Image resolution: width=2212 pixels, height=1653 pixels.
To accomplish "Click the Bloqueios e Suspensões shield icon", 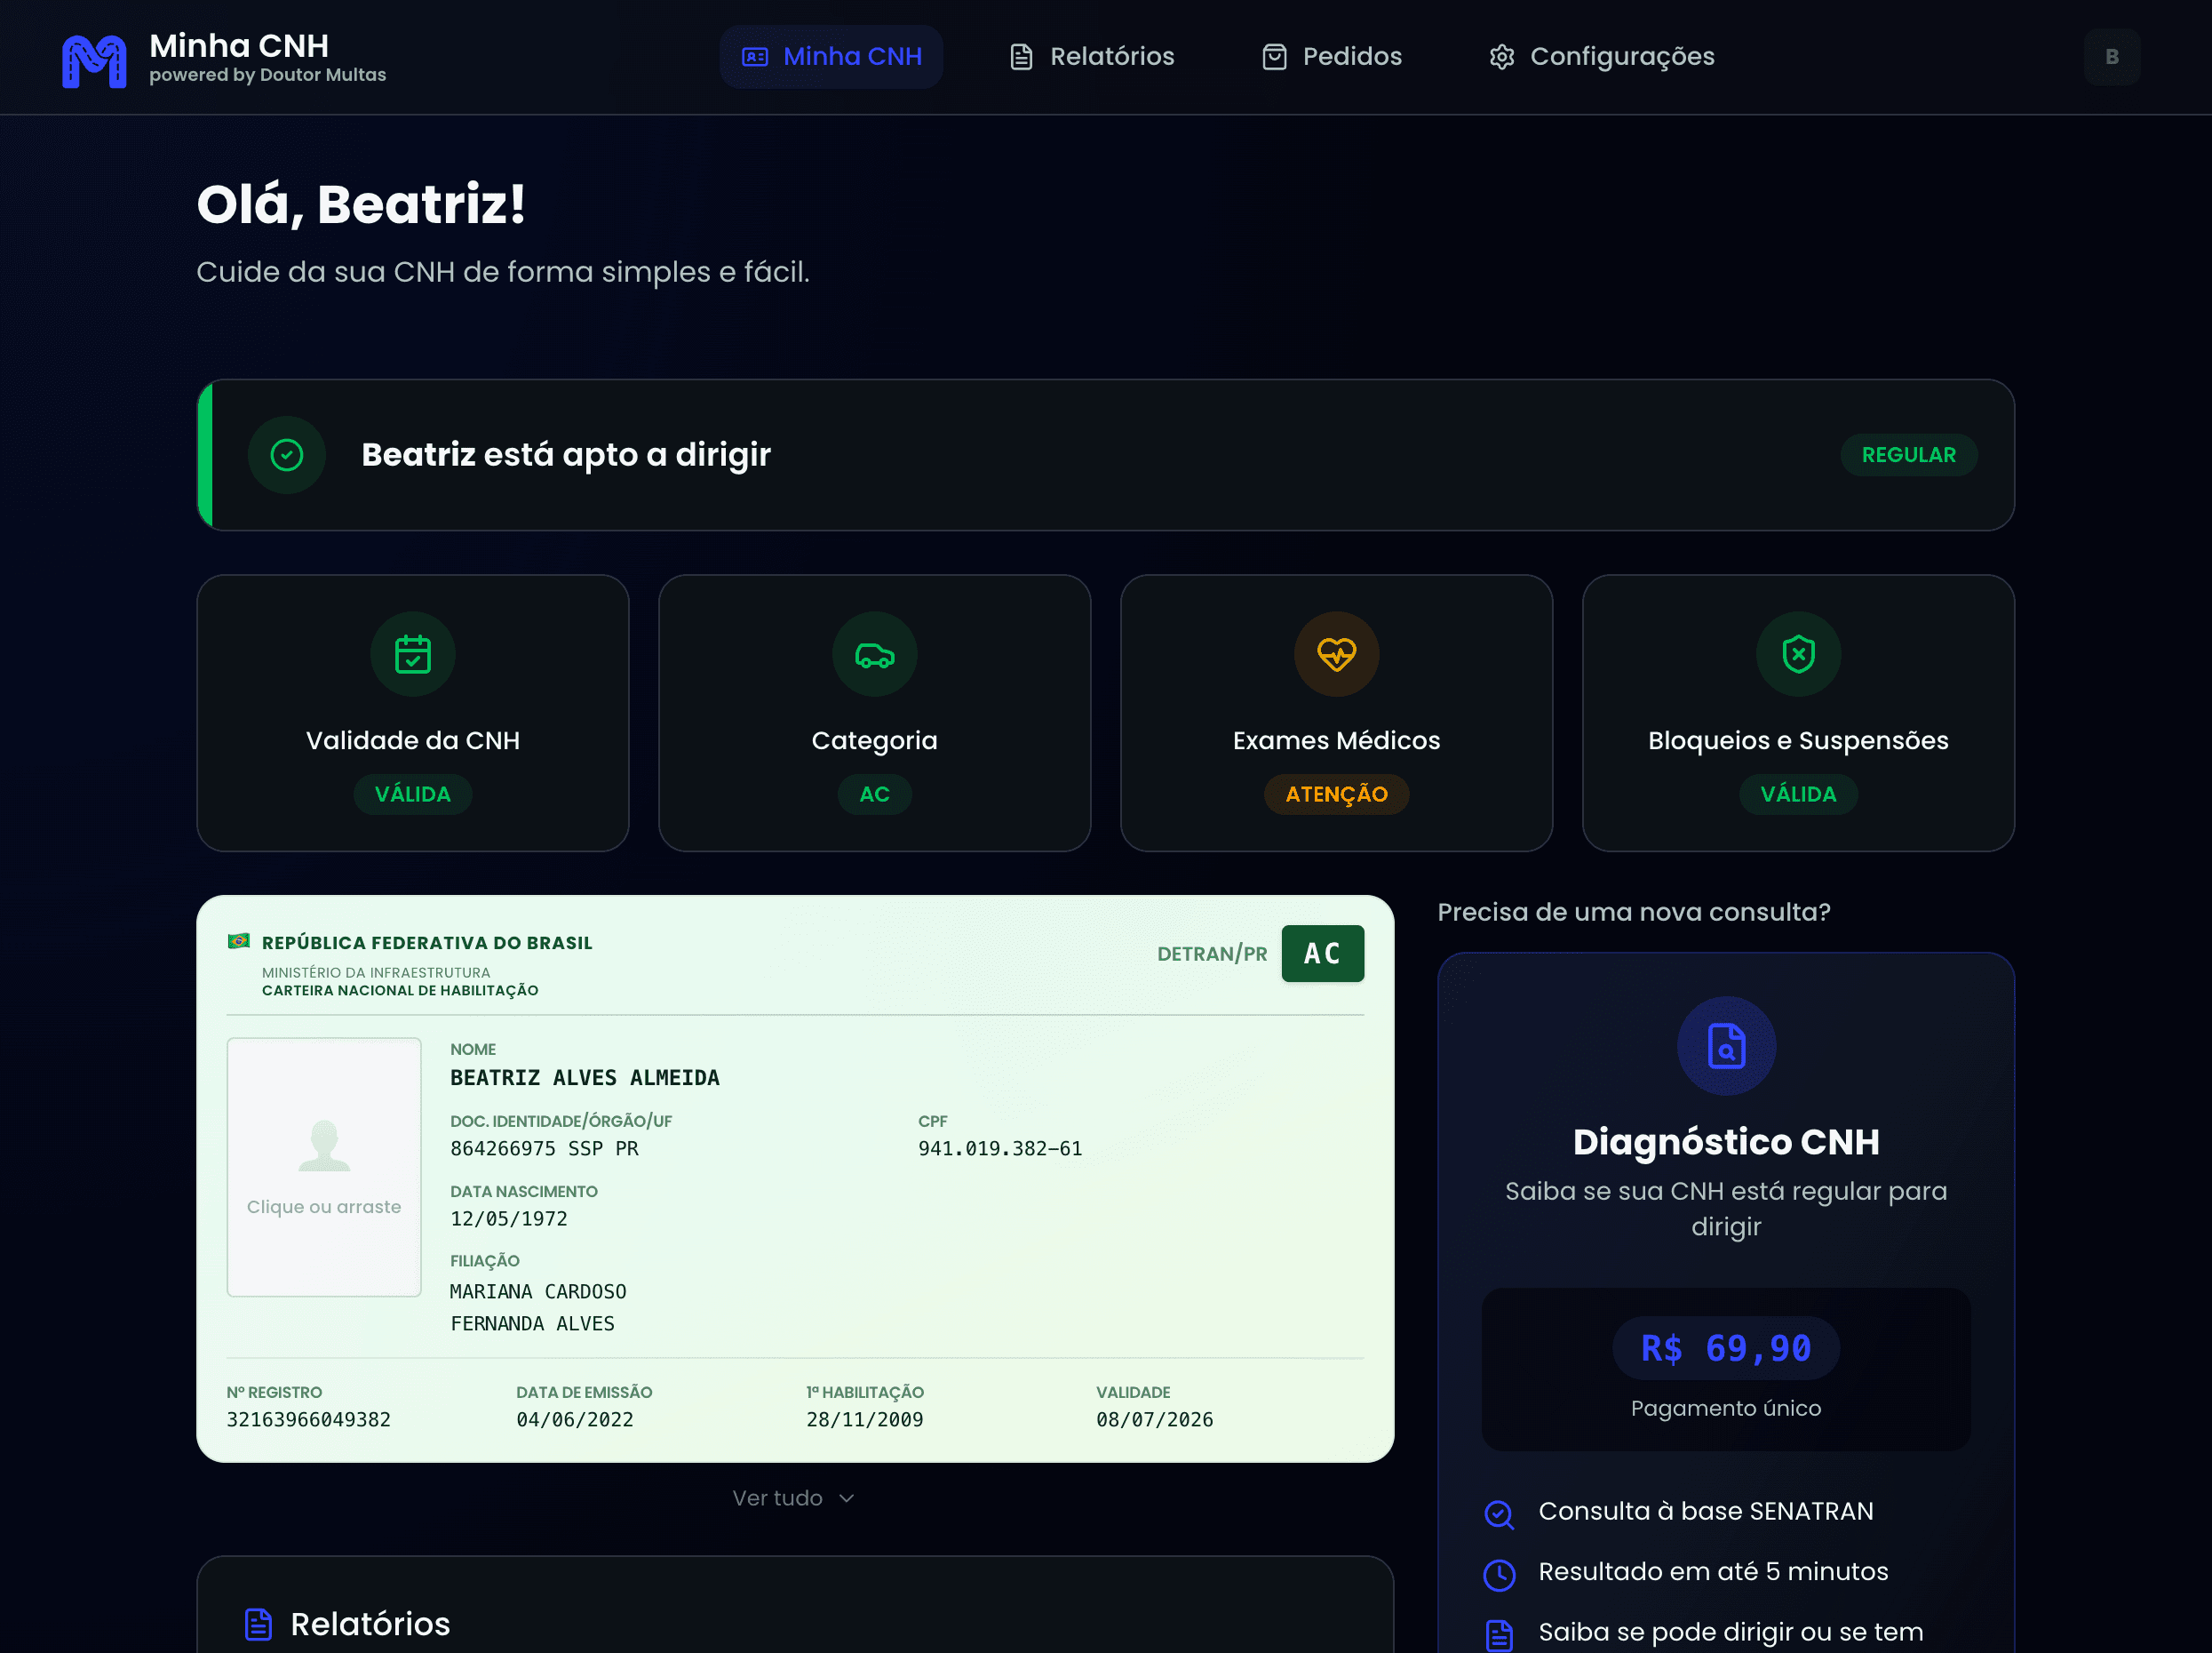I will coord(1798,654).
